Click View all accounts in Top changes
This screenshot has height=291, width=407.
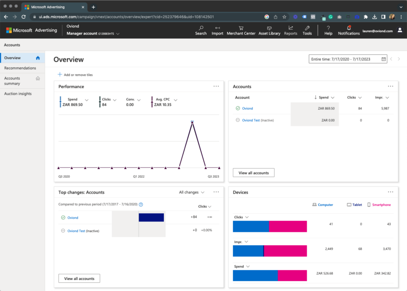pos(79,278)
